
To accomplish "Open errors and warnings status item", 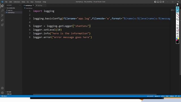I will [4, 96].
